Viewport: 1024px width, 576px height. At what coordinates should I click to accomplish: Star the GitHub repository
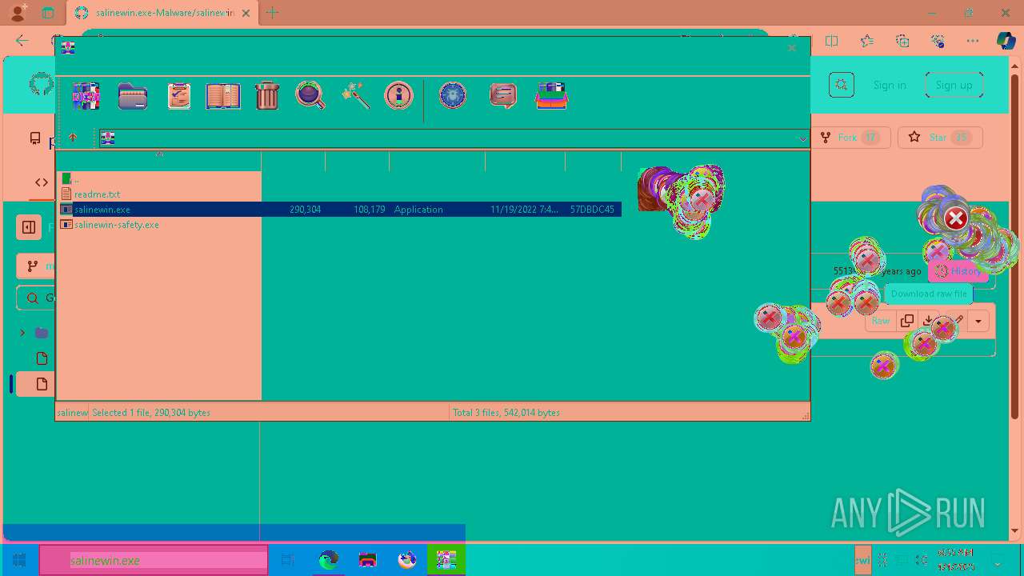[940, 138]
